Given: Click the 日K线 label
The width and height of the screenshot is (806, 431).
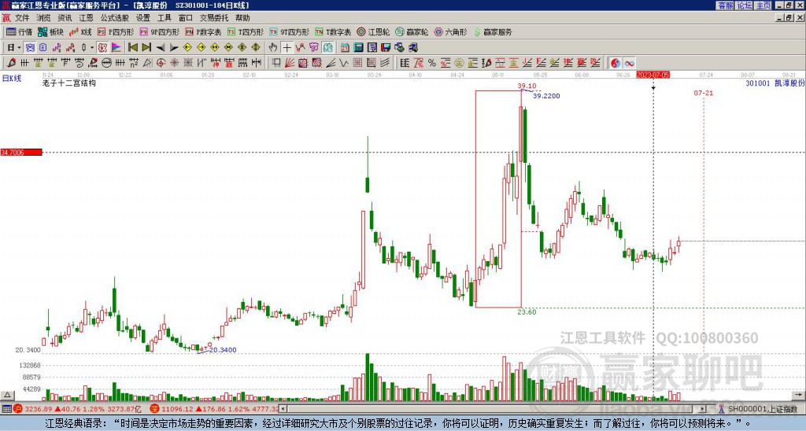Looking at the screenshot, I should tap(11, 79).
